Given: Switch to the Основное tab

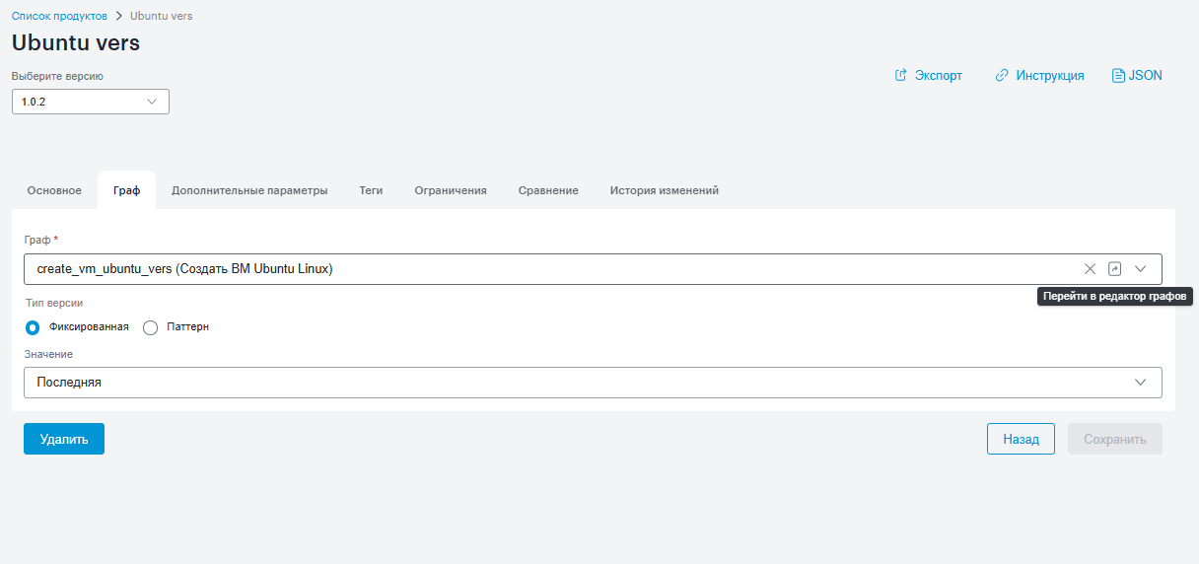Looking at the screenshot, I should 54,190.
